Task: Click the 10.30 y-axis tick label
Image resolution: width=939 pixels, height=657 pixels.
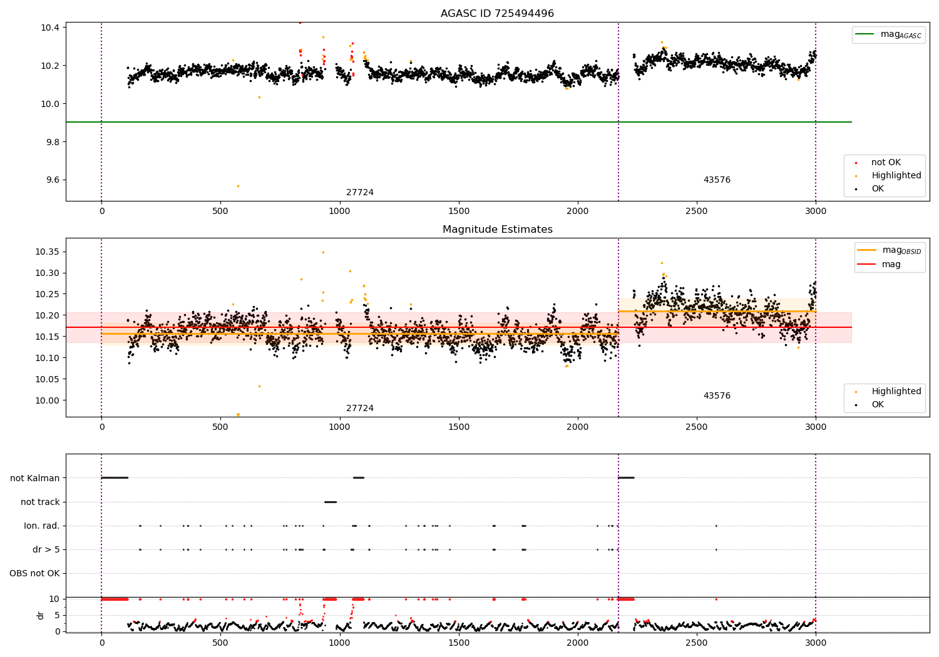Action: pos(48,273)
